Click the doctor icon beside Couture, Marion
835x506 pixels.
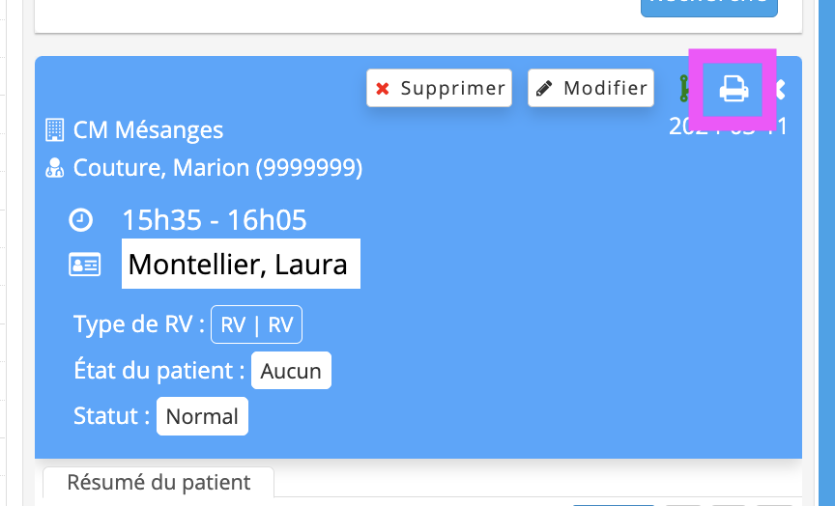[55, 168]
